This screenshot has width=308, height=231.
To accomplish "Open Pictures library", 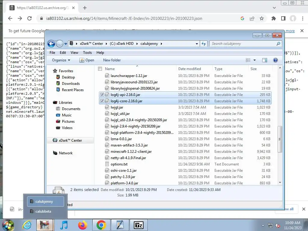I will [68, 122].
